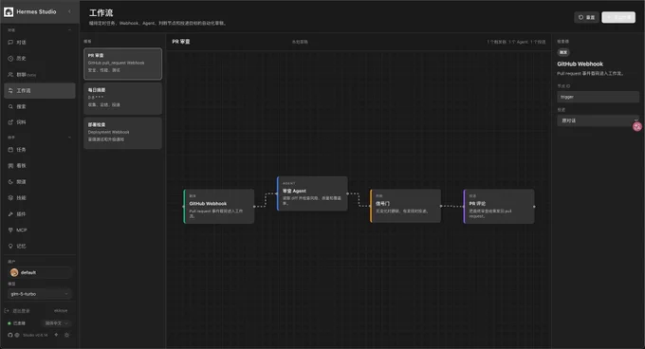The width and height of the screenshot is (645, 349).
Task: Click the 工作流 page heading
Action: pos(101,12)
